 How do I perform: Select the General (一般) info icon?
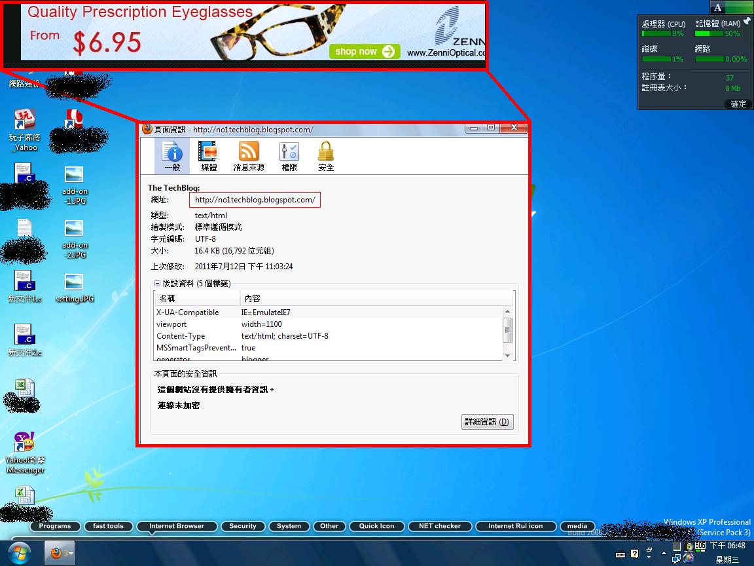coord(172,157)
